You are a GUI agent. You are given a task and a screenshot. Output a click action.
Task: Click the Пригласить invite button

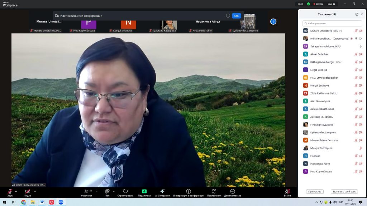pyautogui.click(x=315, y=192)
